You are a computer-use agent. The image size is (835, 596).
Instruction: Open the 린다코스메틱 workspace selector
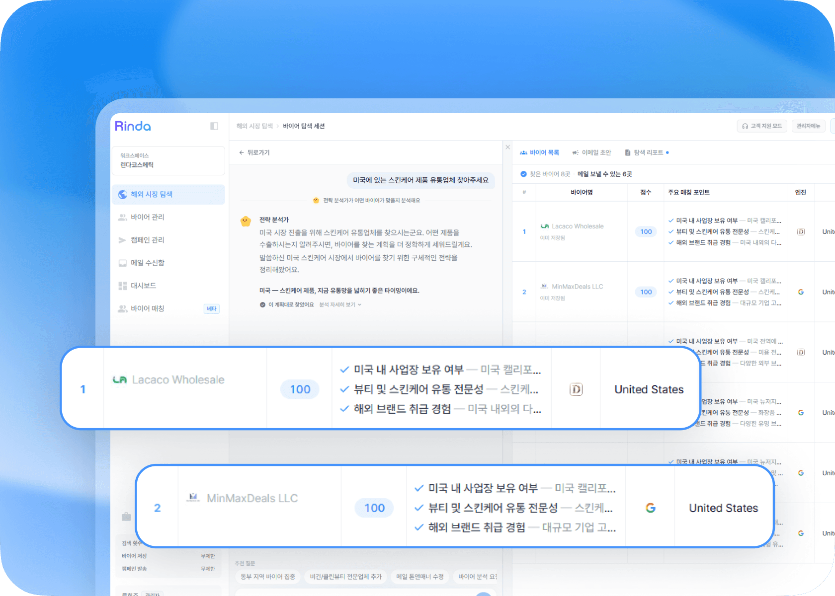click(x=168, y=160)
